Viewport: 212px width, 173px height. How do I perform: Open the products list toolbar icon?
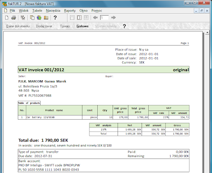[46, 18]
